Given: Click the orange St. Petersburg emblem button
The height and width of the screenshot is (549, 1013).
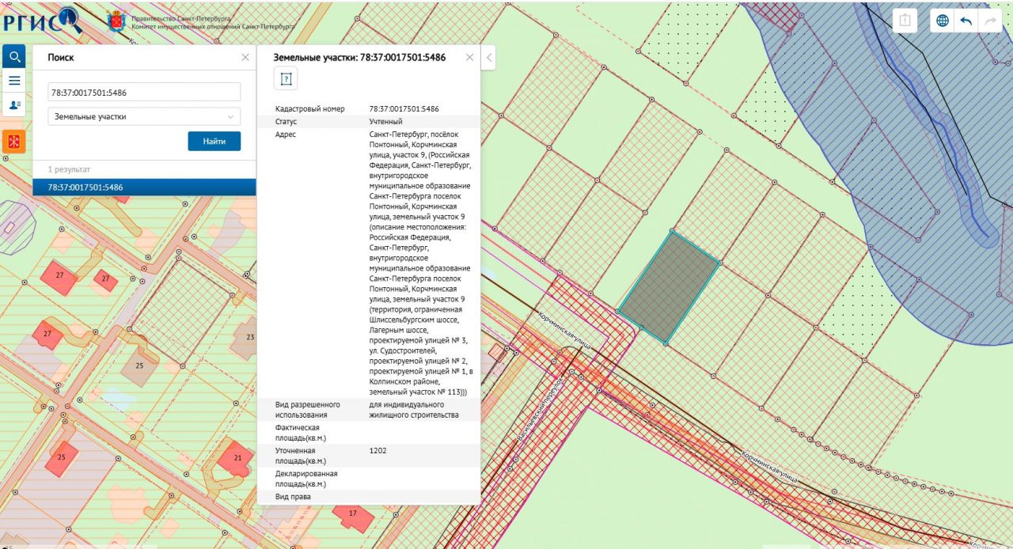Looking at the screenshot, I should (14, 142).
